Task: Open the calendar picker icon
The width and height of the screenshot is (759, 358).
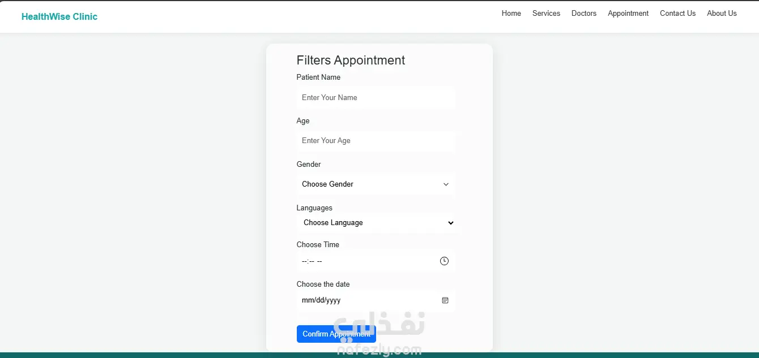Action: click(x=445, y=300)
